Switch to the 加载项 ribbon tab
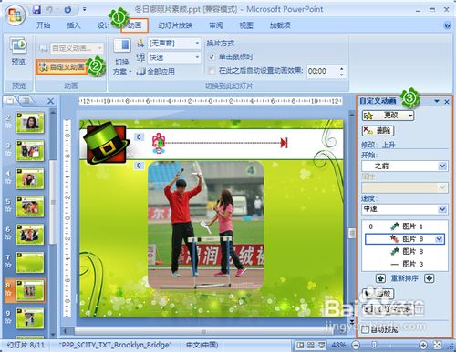Image resolution: width=456 pixels, height=352 pixels. pos(280,25)
